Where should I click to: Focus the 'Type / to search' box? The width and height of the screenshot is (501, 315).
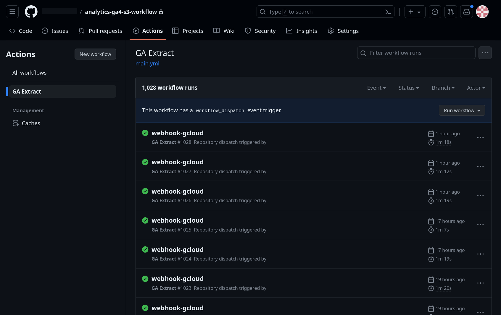tap(320, 12)
